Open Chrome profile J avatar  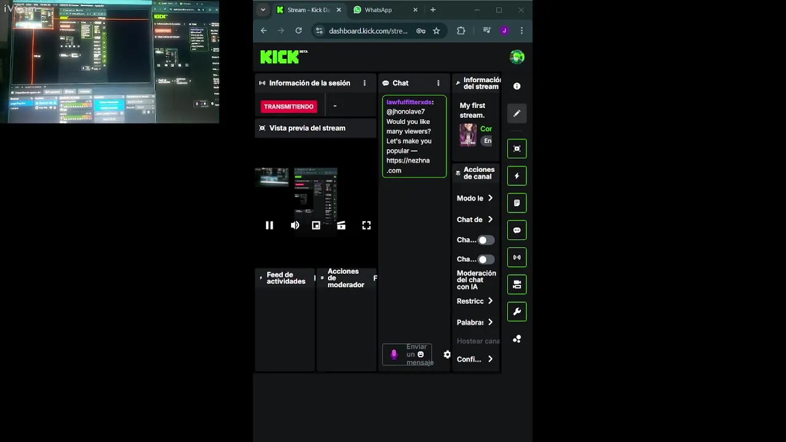click(x=504, y=31)
